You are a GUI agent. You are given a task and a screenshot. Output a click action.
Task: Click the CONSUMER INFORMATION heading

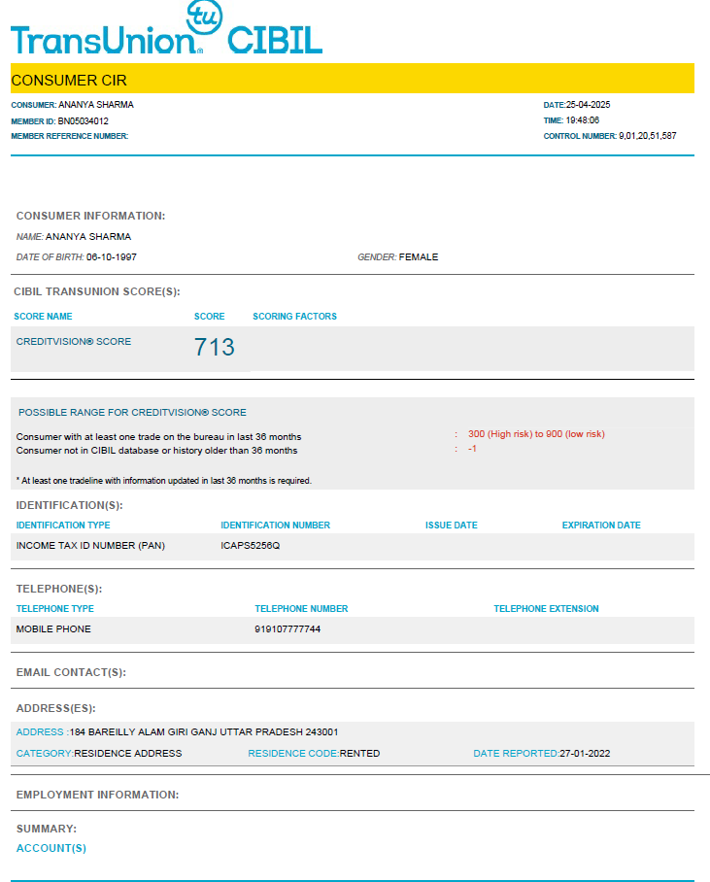tap(90, 216)
